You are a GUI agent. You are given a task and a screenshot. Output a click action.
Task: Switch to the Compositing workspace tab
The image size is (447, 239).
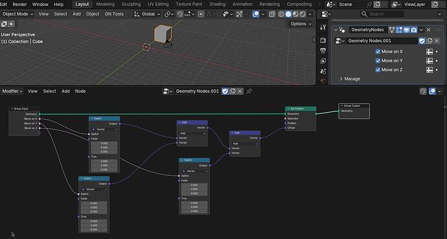pyautogui.click(x=299, y=5)
